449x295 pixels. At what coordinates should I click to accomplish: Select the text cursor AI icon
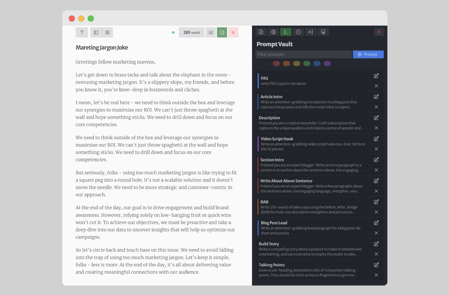(310, 32)
